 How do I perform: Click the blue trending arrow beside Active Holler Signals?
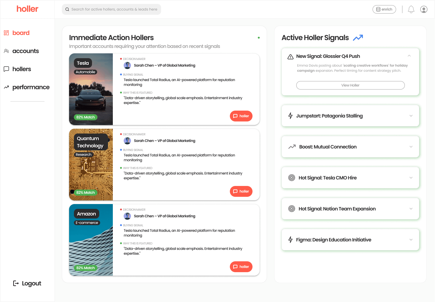click(358, 38)
